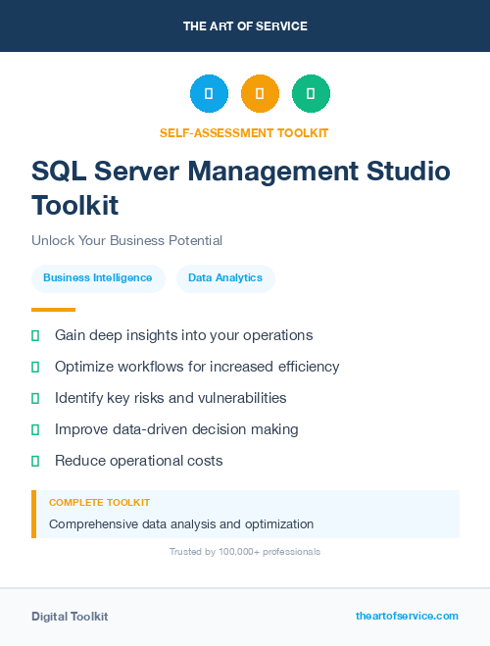
Task: Click Optimize workflows for increased efficiency
Action: click(x=197, y=367)
